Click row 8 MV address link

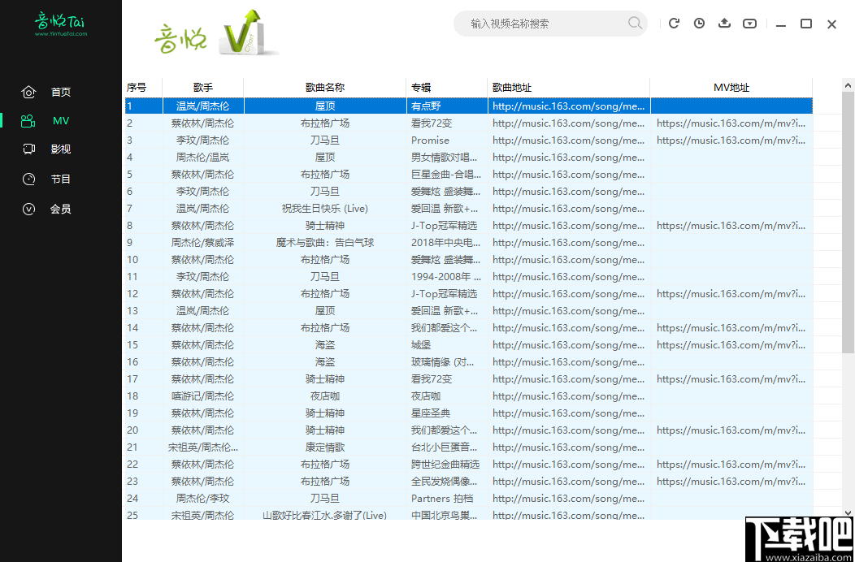[731, 225]
